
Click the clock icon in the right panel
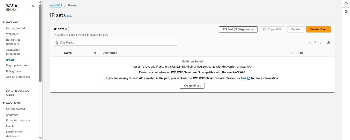point(346,12)
